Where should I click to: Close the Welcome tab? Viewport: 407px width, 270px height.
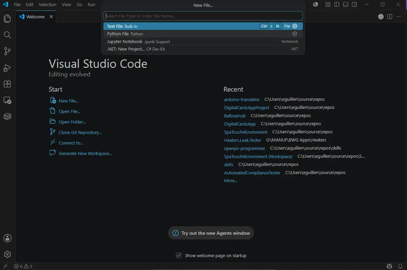click(x=51, y=17)
